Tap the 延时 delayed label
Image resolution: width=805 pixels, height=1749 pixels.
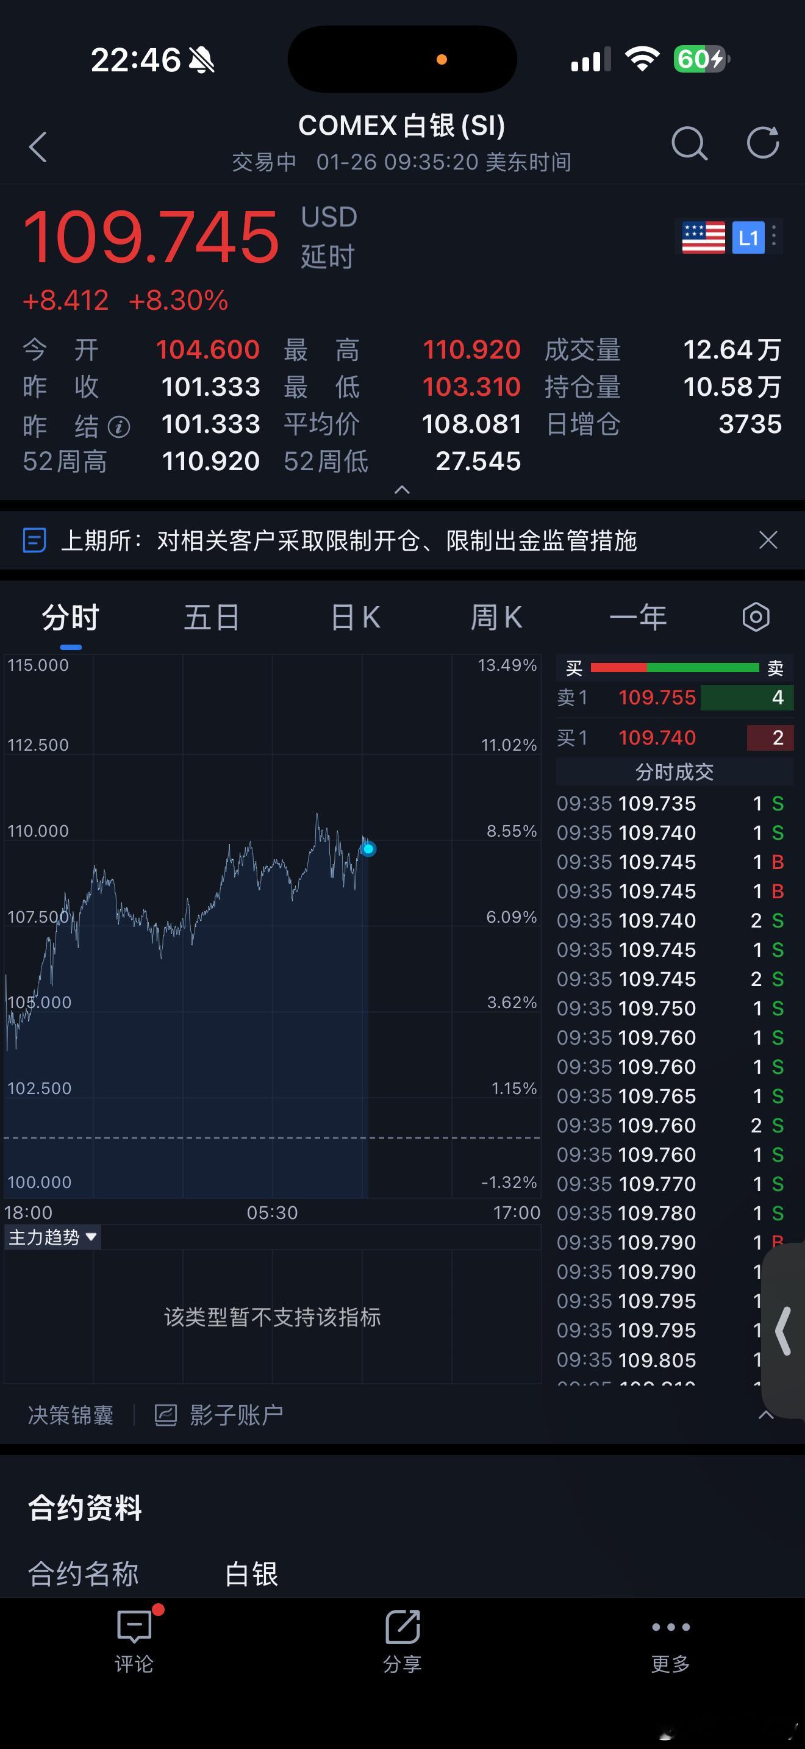click(x=328, y=257)
